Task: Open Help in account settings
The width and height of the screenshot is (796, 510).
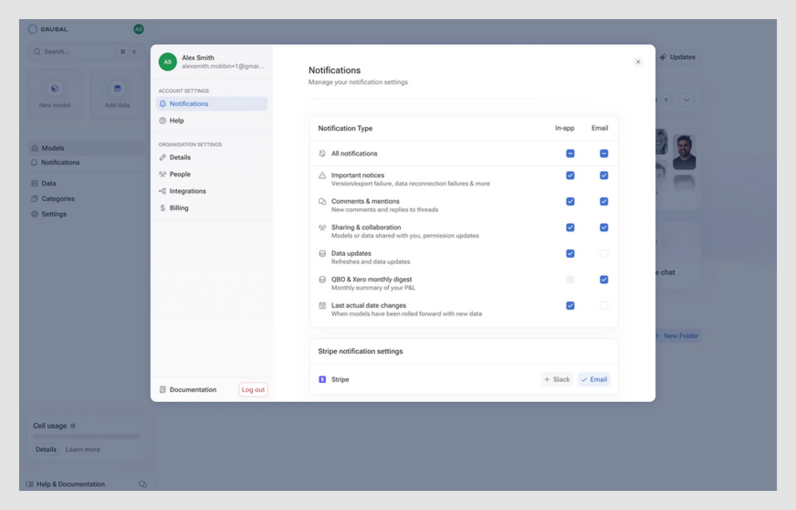Action: [x=211, y=120]
